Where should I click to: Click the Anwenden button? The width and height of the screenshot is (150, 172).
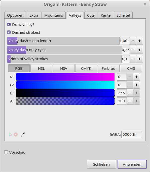tap(132, 164)
